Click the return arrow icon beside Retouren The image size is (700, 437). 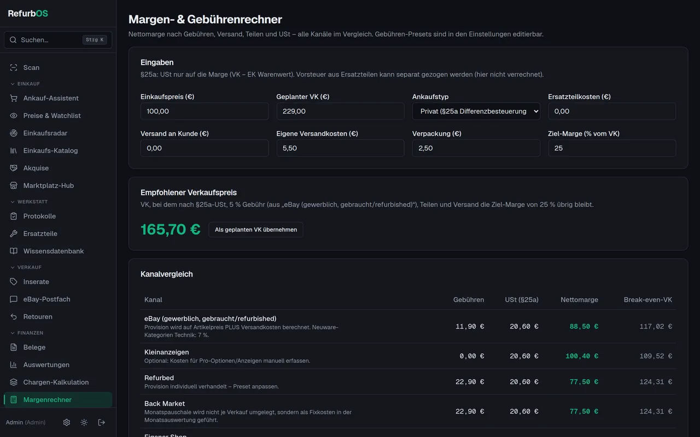coord(14,317)
